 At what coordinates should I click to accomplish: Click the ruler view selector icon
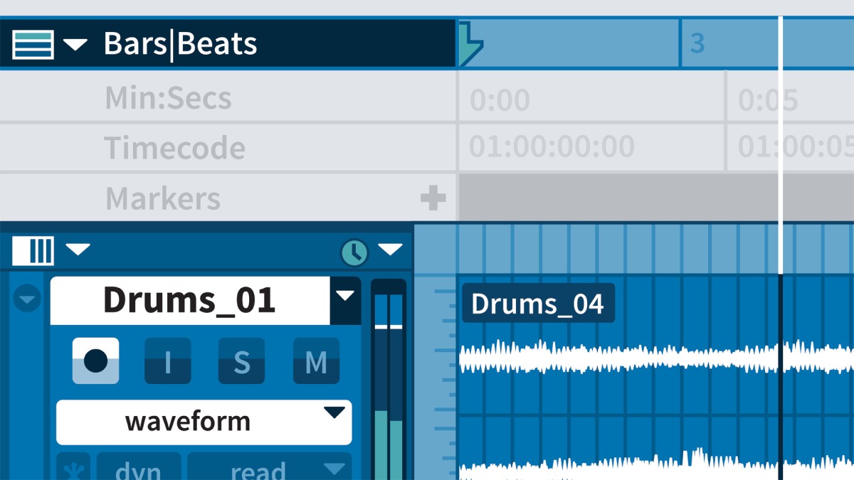(33, 44)
